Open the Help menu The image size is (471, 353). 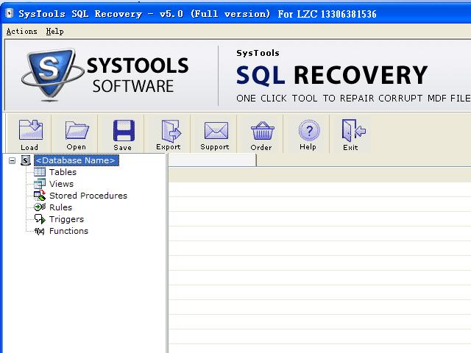coord(54,31)
